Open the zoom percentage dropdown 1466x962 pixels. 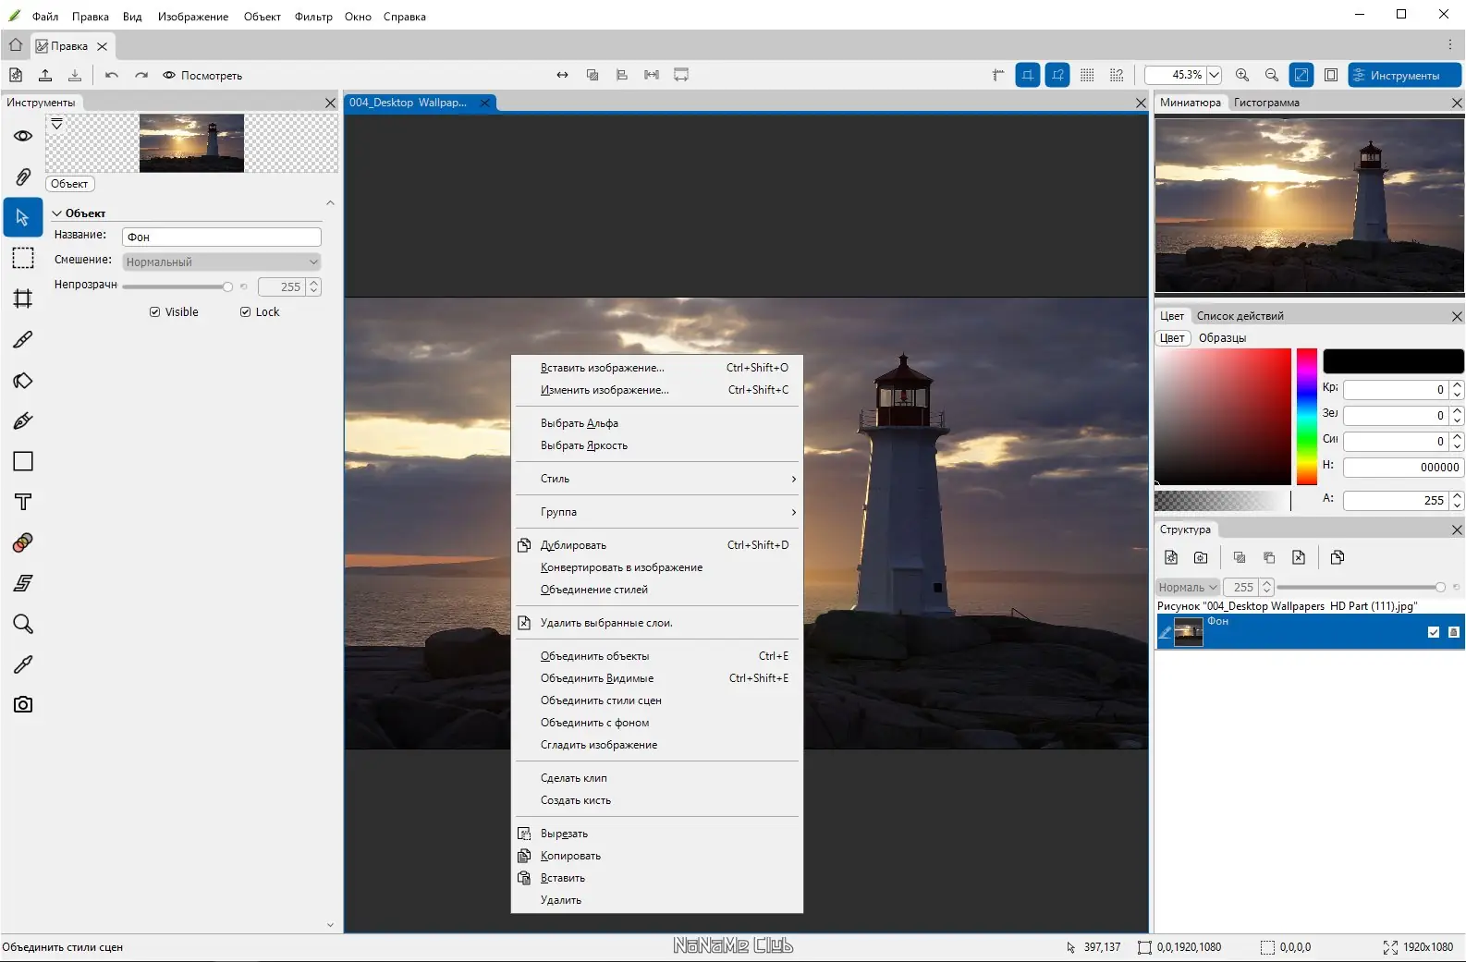[x=1215, y=76]
